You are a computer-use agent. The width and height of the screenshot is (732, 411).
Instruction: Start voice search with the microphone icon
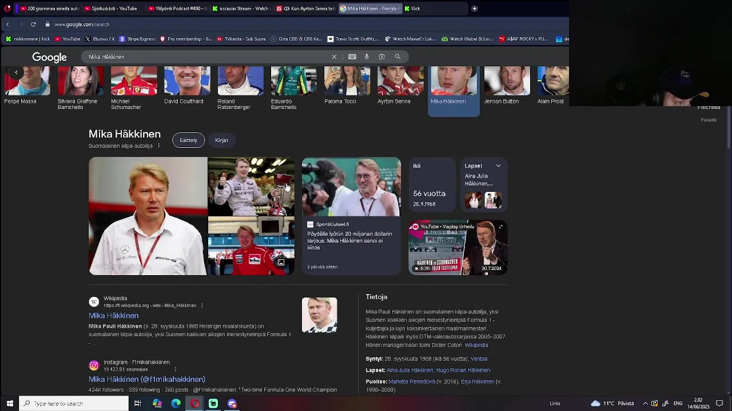pos(367,57)
